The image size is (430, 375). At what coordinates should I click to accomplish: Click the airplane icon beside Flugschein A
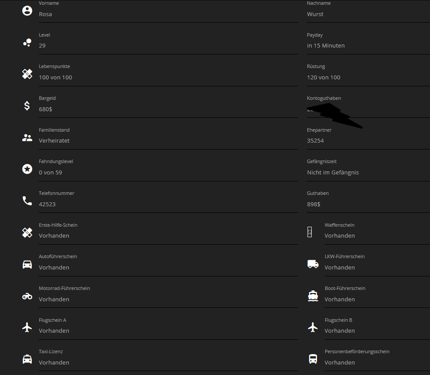click(x=27, y=327)
